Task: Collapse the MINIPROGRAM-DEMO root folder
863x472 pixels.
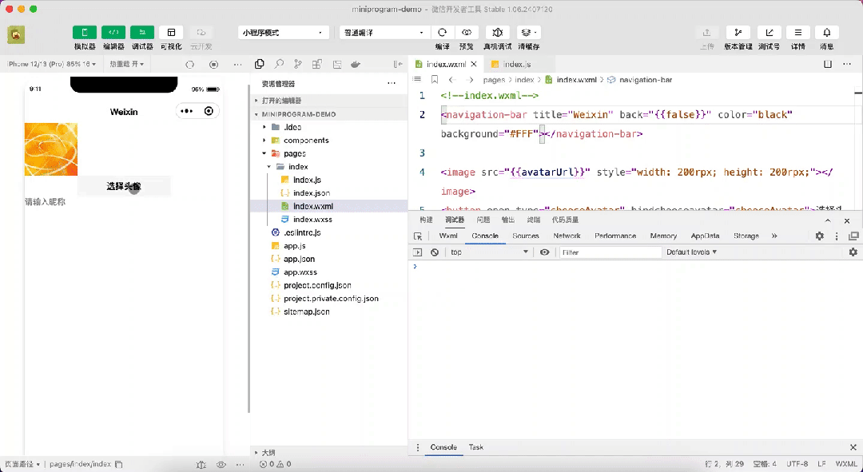Action: pos(328,114)
